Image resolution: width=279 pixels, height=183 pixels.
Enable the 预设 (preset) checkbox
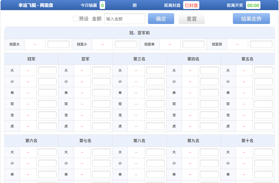(x=75, y=19)
